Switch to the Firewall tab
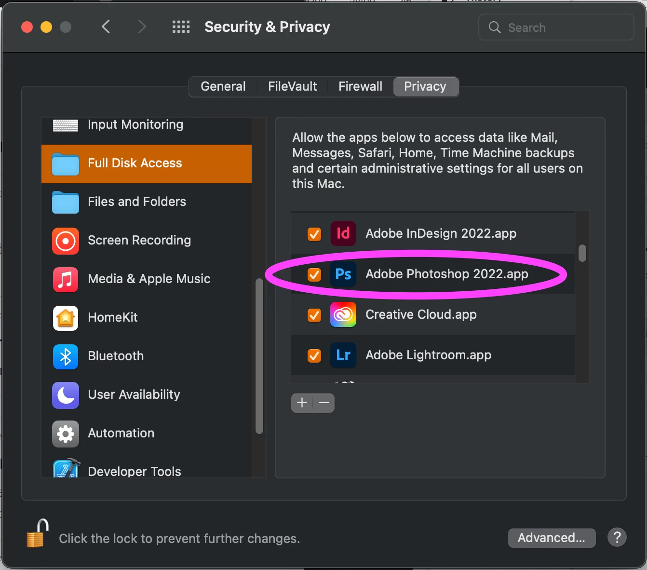Viewport: 647px width, 570px height. coord(360,86)
